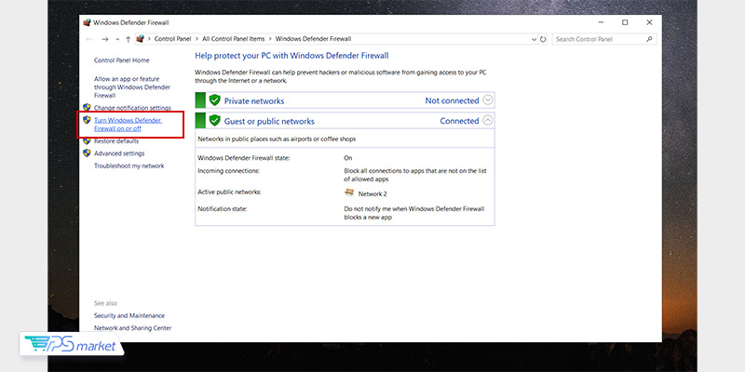Click the forward arrow navigation icon

[105, 39]
